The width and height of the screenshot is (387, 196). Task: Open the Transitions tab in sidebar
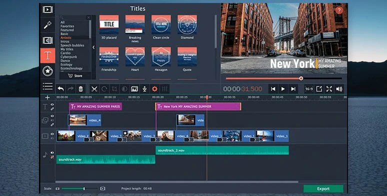click(x=47, y=40)
